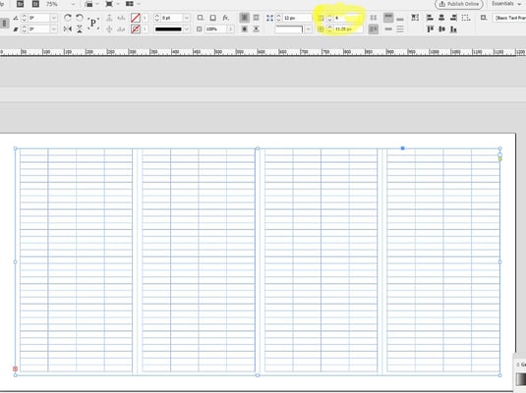Screen dimensions: 526x393
Task: Select the Jump Object text wrap option
Action: pyautogui.click(x=256, y=29)
